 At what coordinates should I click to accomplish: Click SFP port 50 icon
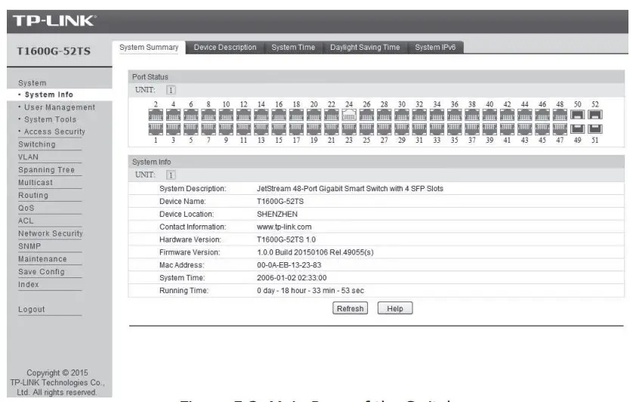(578, 115)
